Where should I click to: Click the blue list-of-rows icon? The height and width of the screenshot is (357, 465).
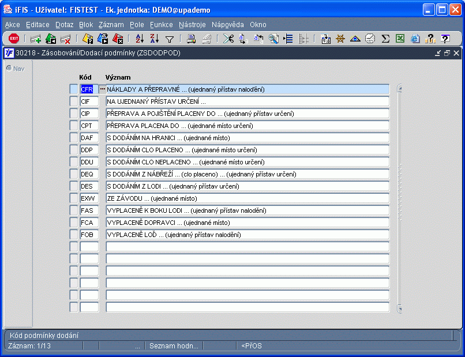(288, 39)
